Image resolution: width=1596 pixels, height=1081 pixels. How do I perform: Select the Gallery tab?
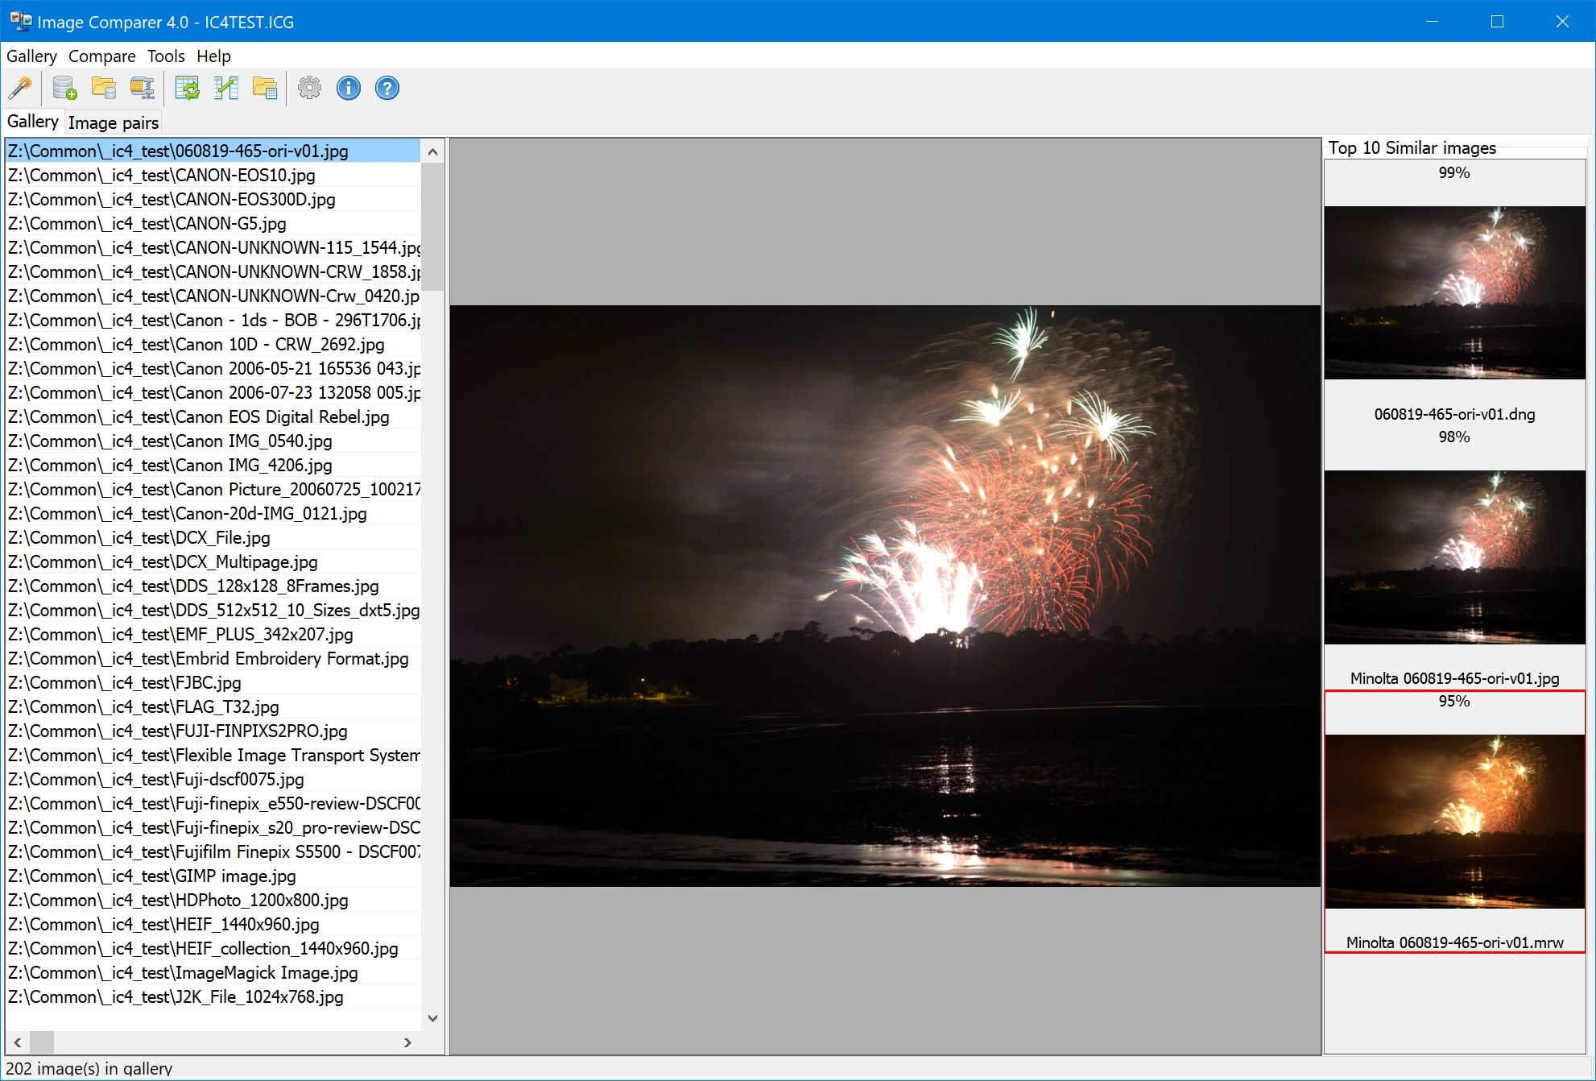coord(32,122)
